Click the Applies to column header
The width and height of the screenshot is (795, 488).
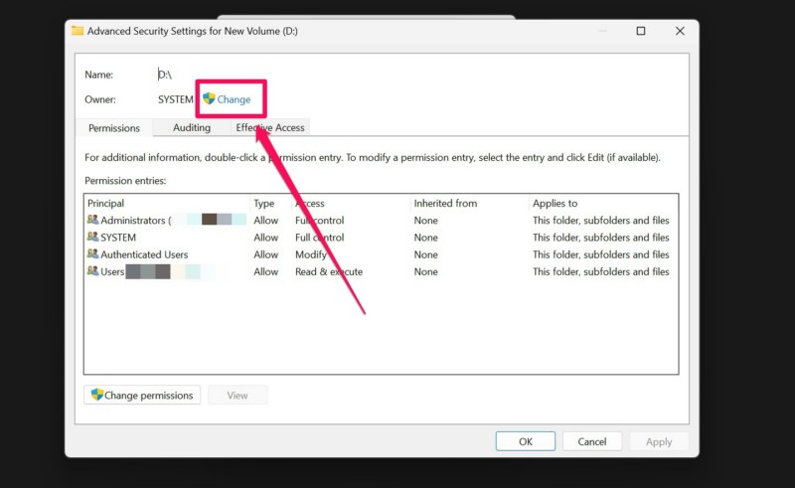pos(555,203)
